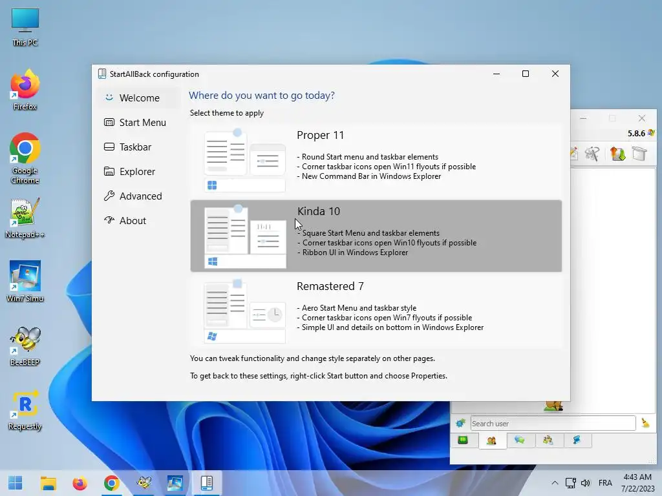Close the StartAllBack configuration window
Screen dimensions: 662x496
(555, 74)
